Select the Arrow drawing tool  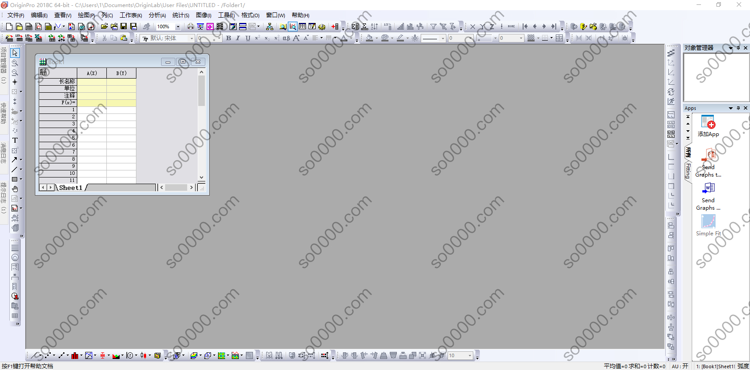15,160
